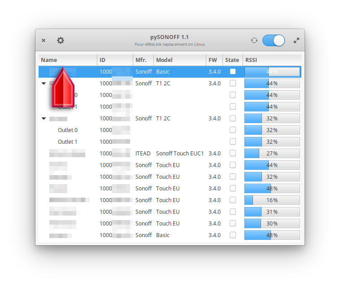The image size is (340, 287).
Task: Click firmware 3.4.0 in Touch EU 16% row
Action: (214, 200)
